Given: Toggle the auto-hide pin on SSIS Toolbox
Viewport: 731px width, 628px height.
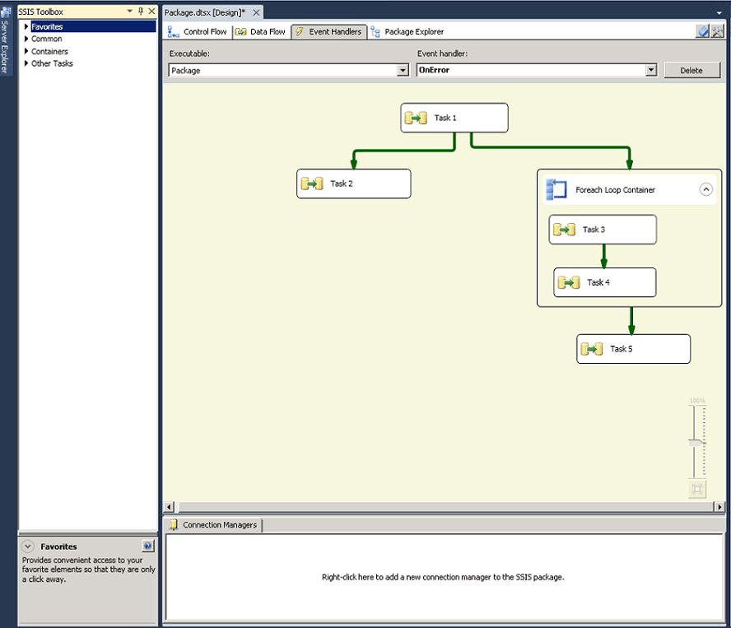Looking at the screenshot, I should 139,12.
